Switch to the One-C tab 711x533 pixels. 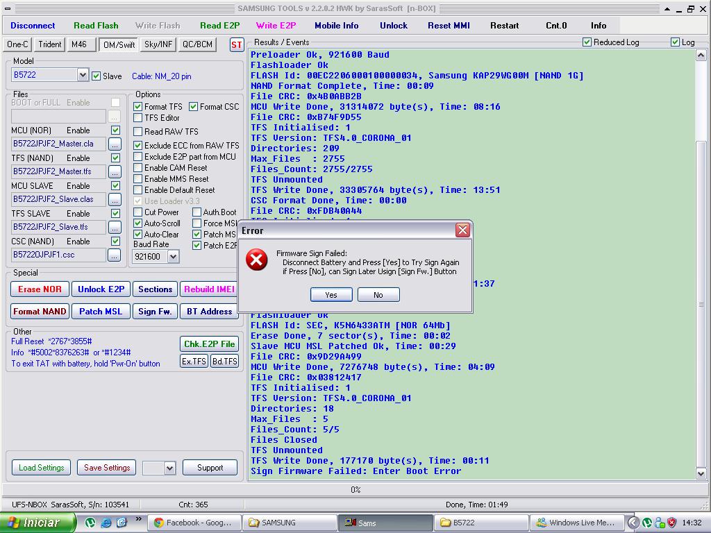pyautogui.click(x=17, y=44)
